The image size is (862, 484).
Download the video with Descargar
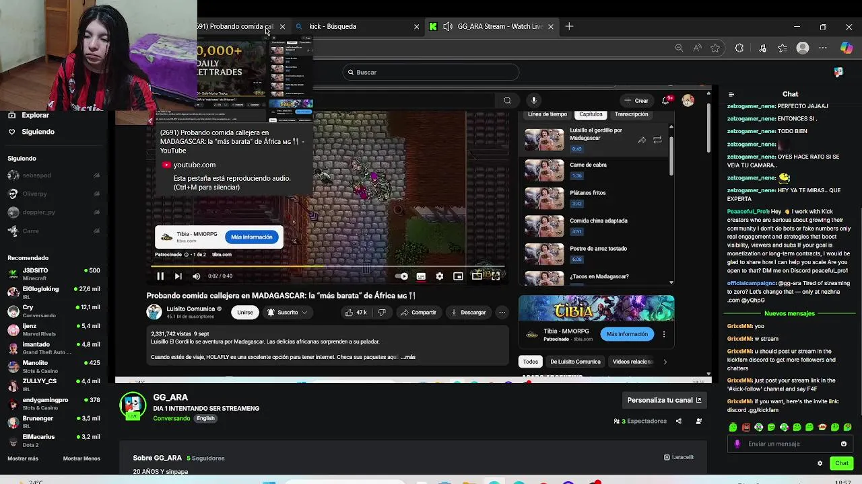468,313
